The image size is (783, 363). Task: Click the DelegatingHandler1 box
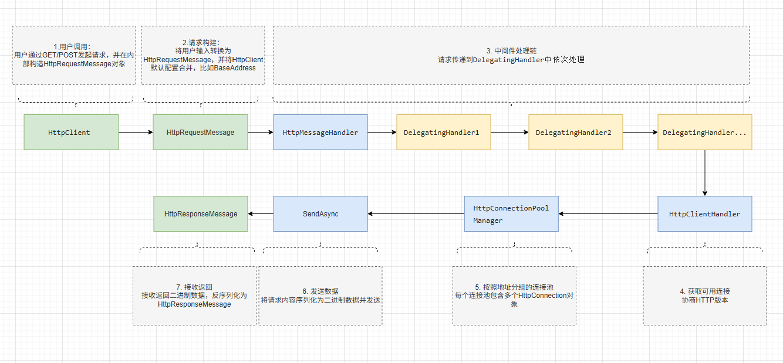443,132
